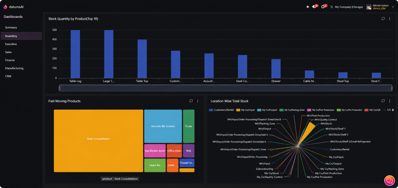This screenshot has width=398, height=188.
Task: Select the Inventory dashboard
Action: point(21,36)
